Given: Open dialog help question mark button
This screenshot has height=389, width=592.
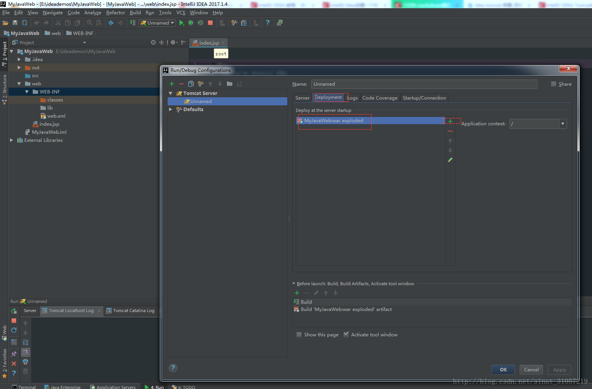Looking at the screenshot, I should point(173,368).
